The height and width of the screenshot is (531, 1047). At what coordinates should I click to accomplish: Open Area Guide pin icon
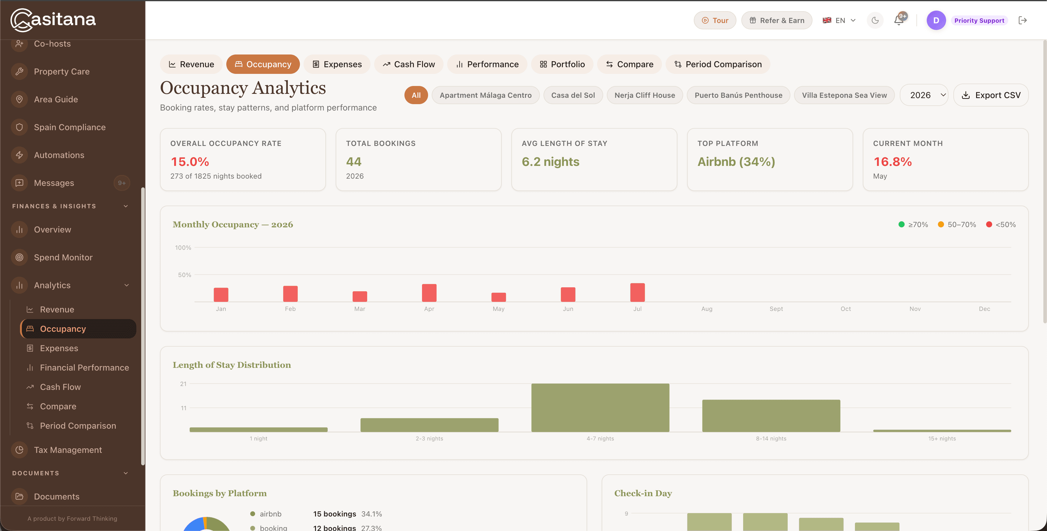[19, 99]
